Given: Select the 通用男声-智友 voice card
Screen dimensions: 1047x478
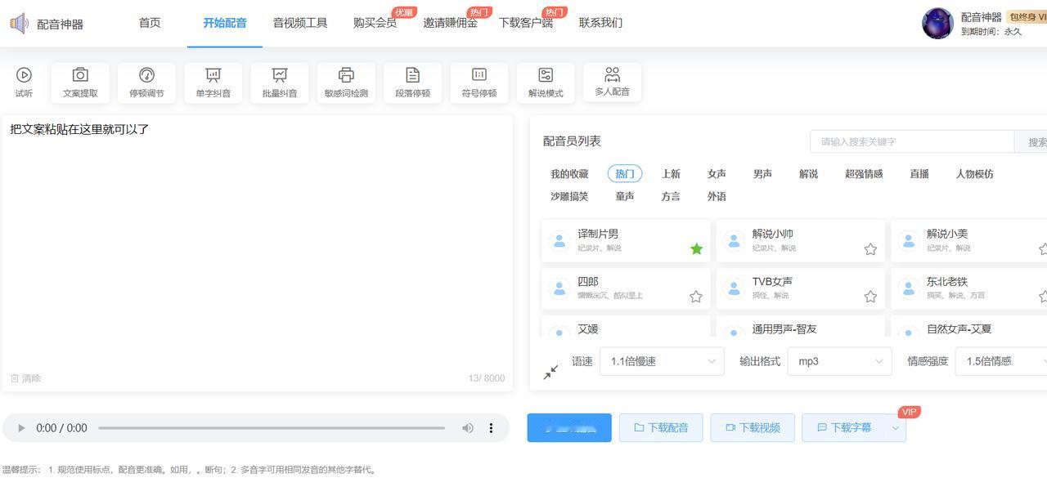Looking at the screenshot, I should point(800,326).
